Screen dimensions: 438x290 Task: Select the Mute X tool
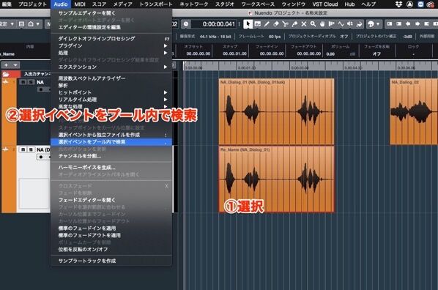(x=304, y=24)
